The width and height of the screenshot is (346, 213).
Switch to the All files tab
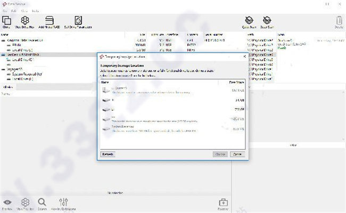point(8,87)
